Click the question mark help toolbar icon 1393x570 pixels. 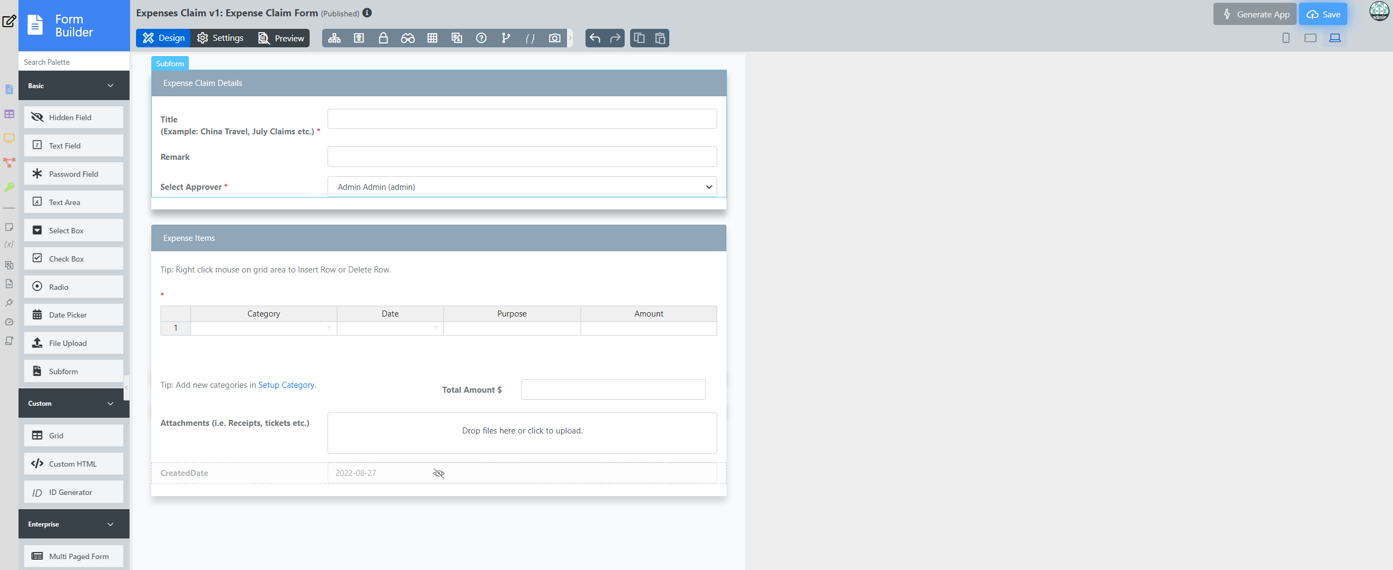click(481, 38)
